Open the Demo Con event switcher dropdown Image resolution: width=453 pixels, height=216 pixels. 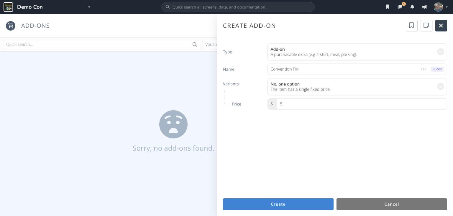click(89, 7)
